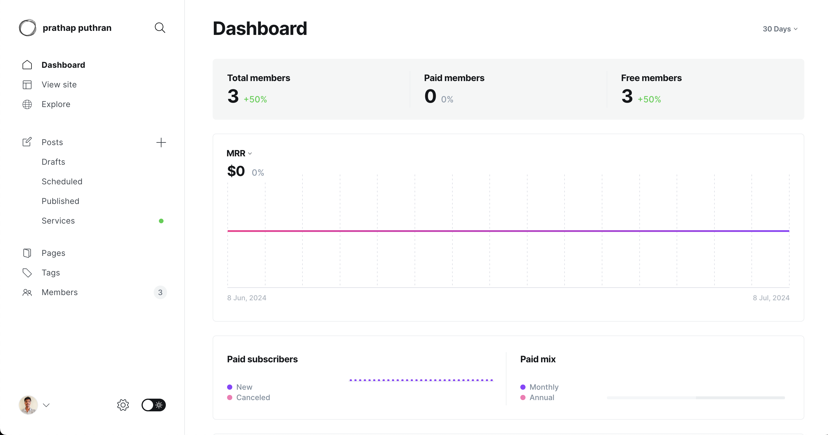828x435 pixels.
Task: Click the search magnifier icon
Action: pos(160,27)
